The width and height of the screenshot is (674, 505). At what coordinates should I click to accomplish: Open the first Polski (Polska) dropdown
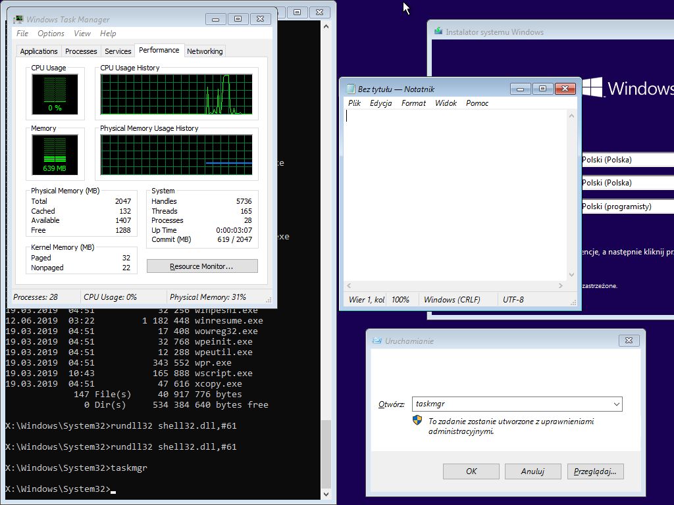click(x=627, y=160)
